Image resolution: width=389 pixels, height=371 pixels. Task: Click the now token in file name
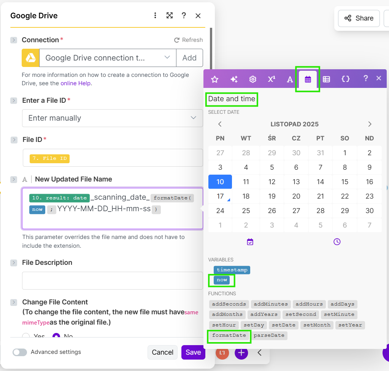(x=37, y=210)
